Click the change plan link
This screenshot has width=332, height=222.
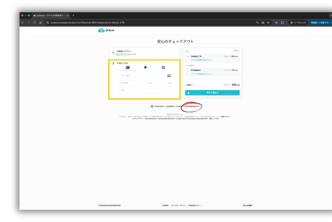tap(236, 50)
